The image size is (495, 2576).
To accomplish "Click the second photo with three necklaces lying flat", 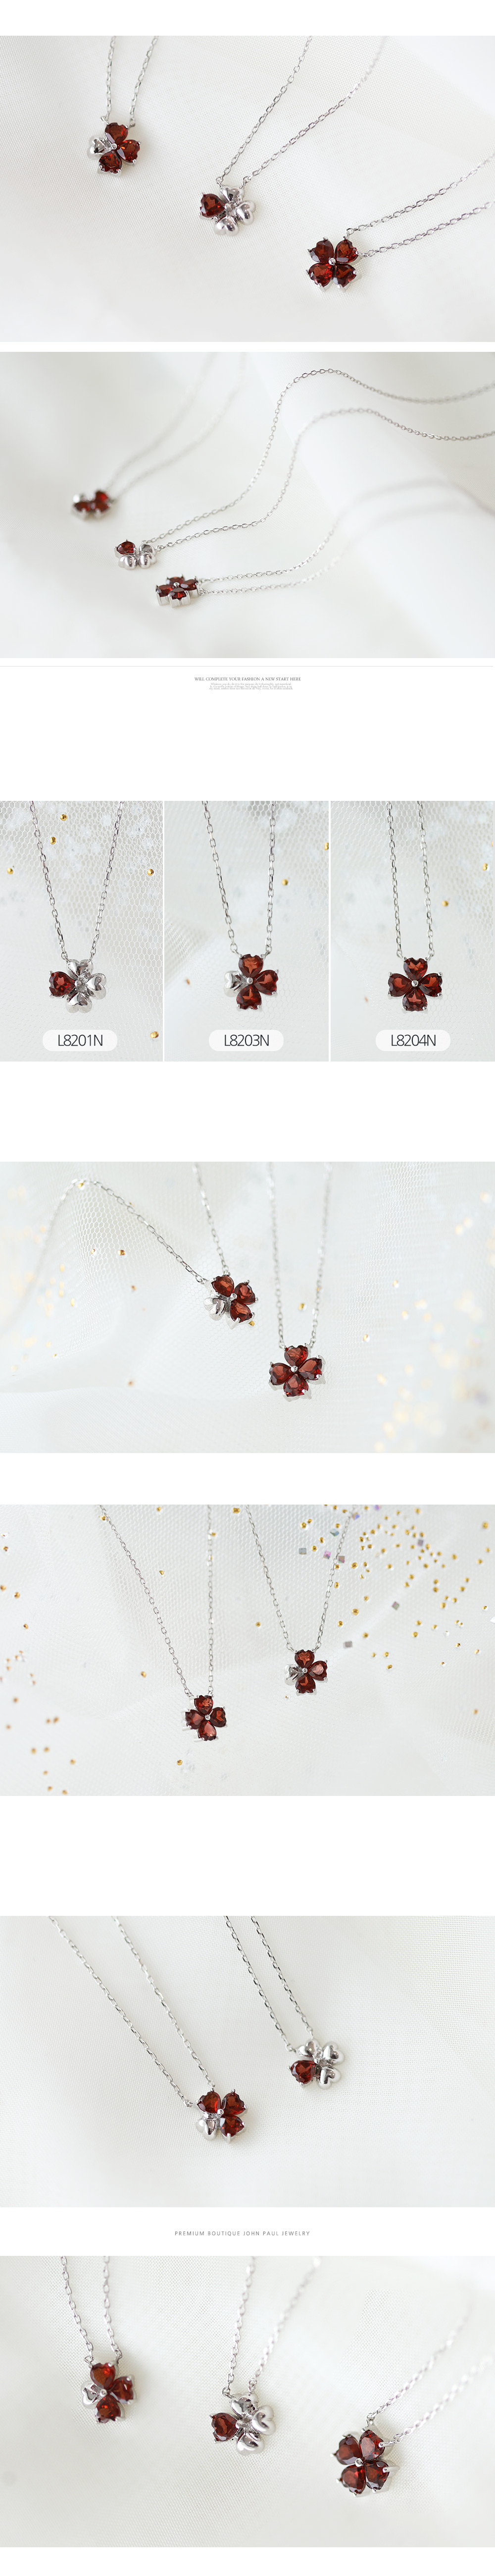I will [x=247, y=505].
